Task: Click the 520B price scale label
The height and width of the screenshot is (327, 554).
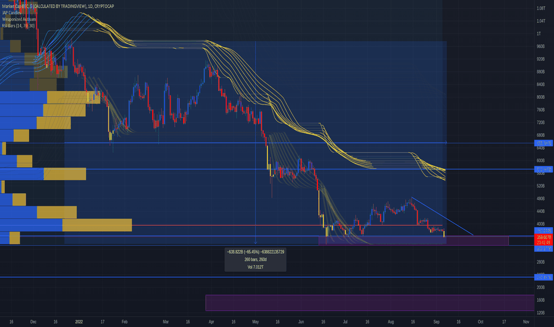Action: point(540,185)
